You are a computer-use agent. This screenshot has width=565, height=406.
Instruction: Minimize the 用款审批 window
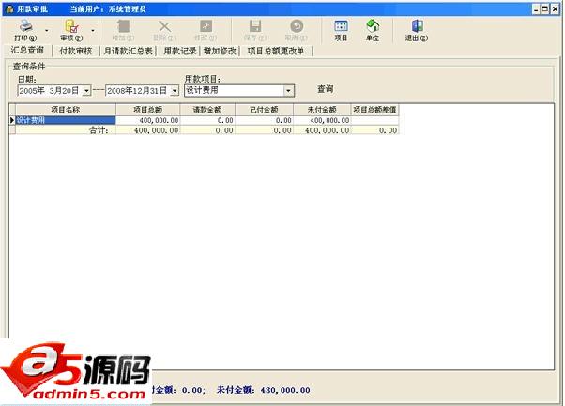(x=536, y=9)
